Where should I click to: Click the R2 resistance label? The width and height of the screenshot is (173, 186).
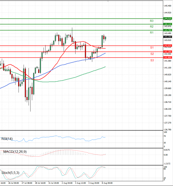click(x=152, y=26)
